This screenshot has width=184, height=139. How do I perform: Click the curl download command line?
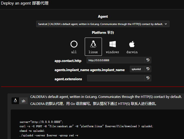(86, 126)
